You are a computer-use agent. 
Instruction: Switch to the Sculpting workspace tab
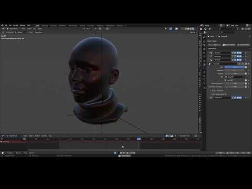54,26
